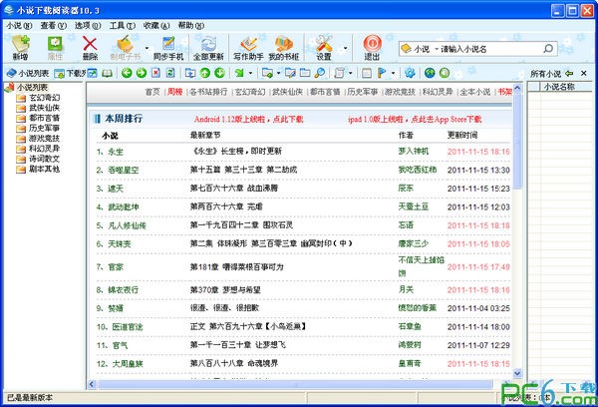598x407 pixels.
Task: Expand the dropdown arrow next to 制电子书
Action: point(147,48)
